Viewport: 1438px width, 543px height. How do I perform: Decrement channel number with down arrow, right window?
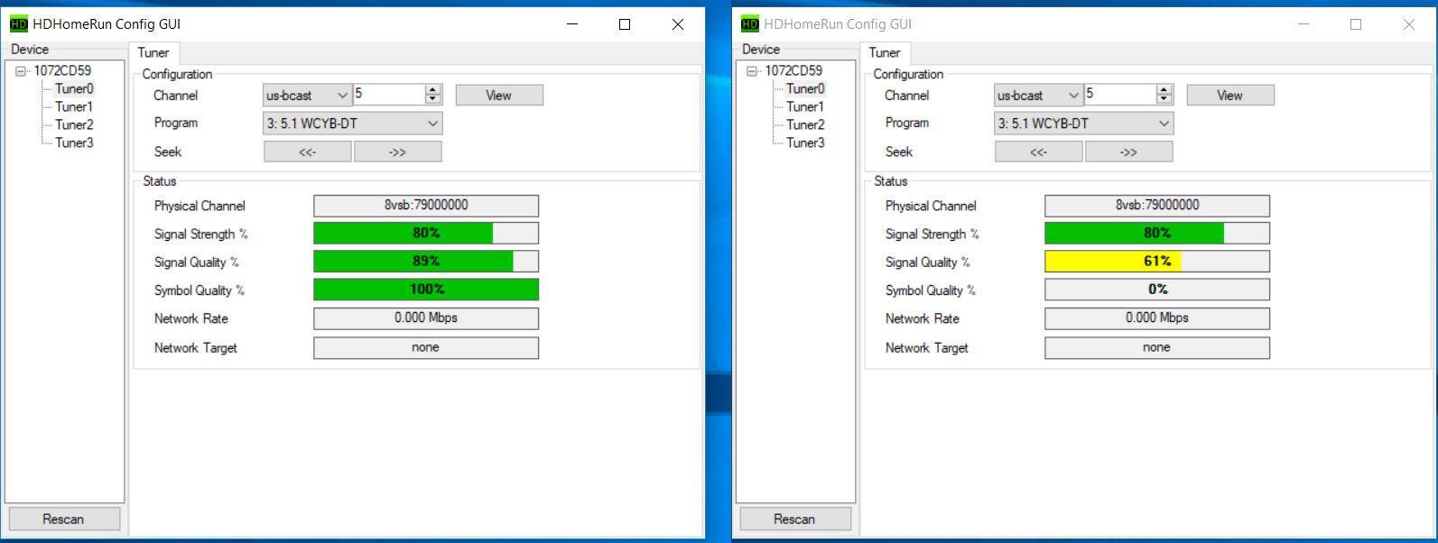coord(1164,99)
